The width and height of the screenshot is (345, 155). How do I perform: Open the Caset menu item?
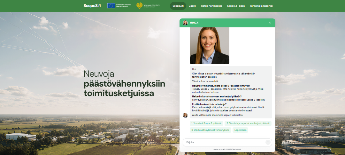tap(192, 6)
